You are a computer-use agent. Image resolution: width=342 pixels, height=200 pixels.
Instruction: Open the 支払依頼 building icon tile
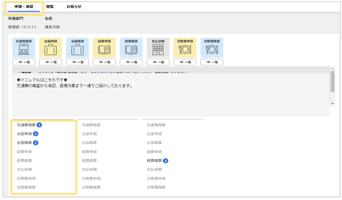(158, 47)
